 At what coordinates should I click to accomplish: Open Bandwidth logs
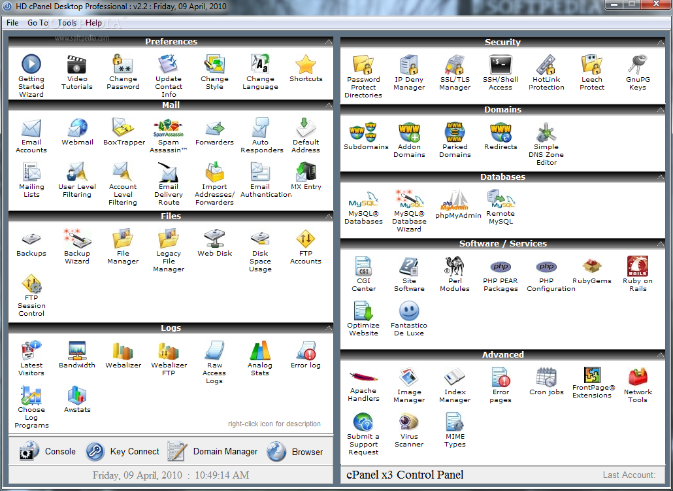pos(77,350)
